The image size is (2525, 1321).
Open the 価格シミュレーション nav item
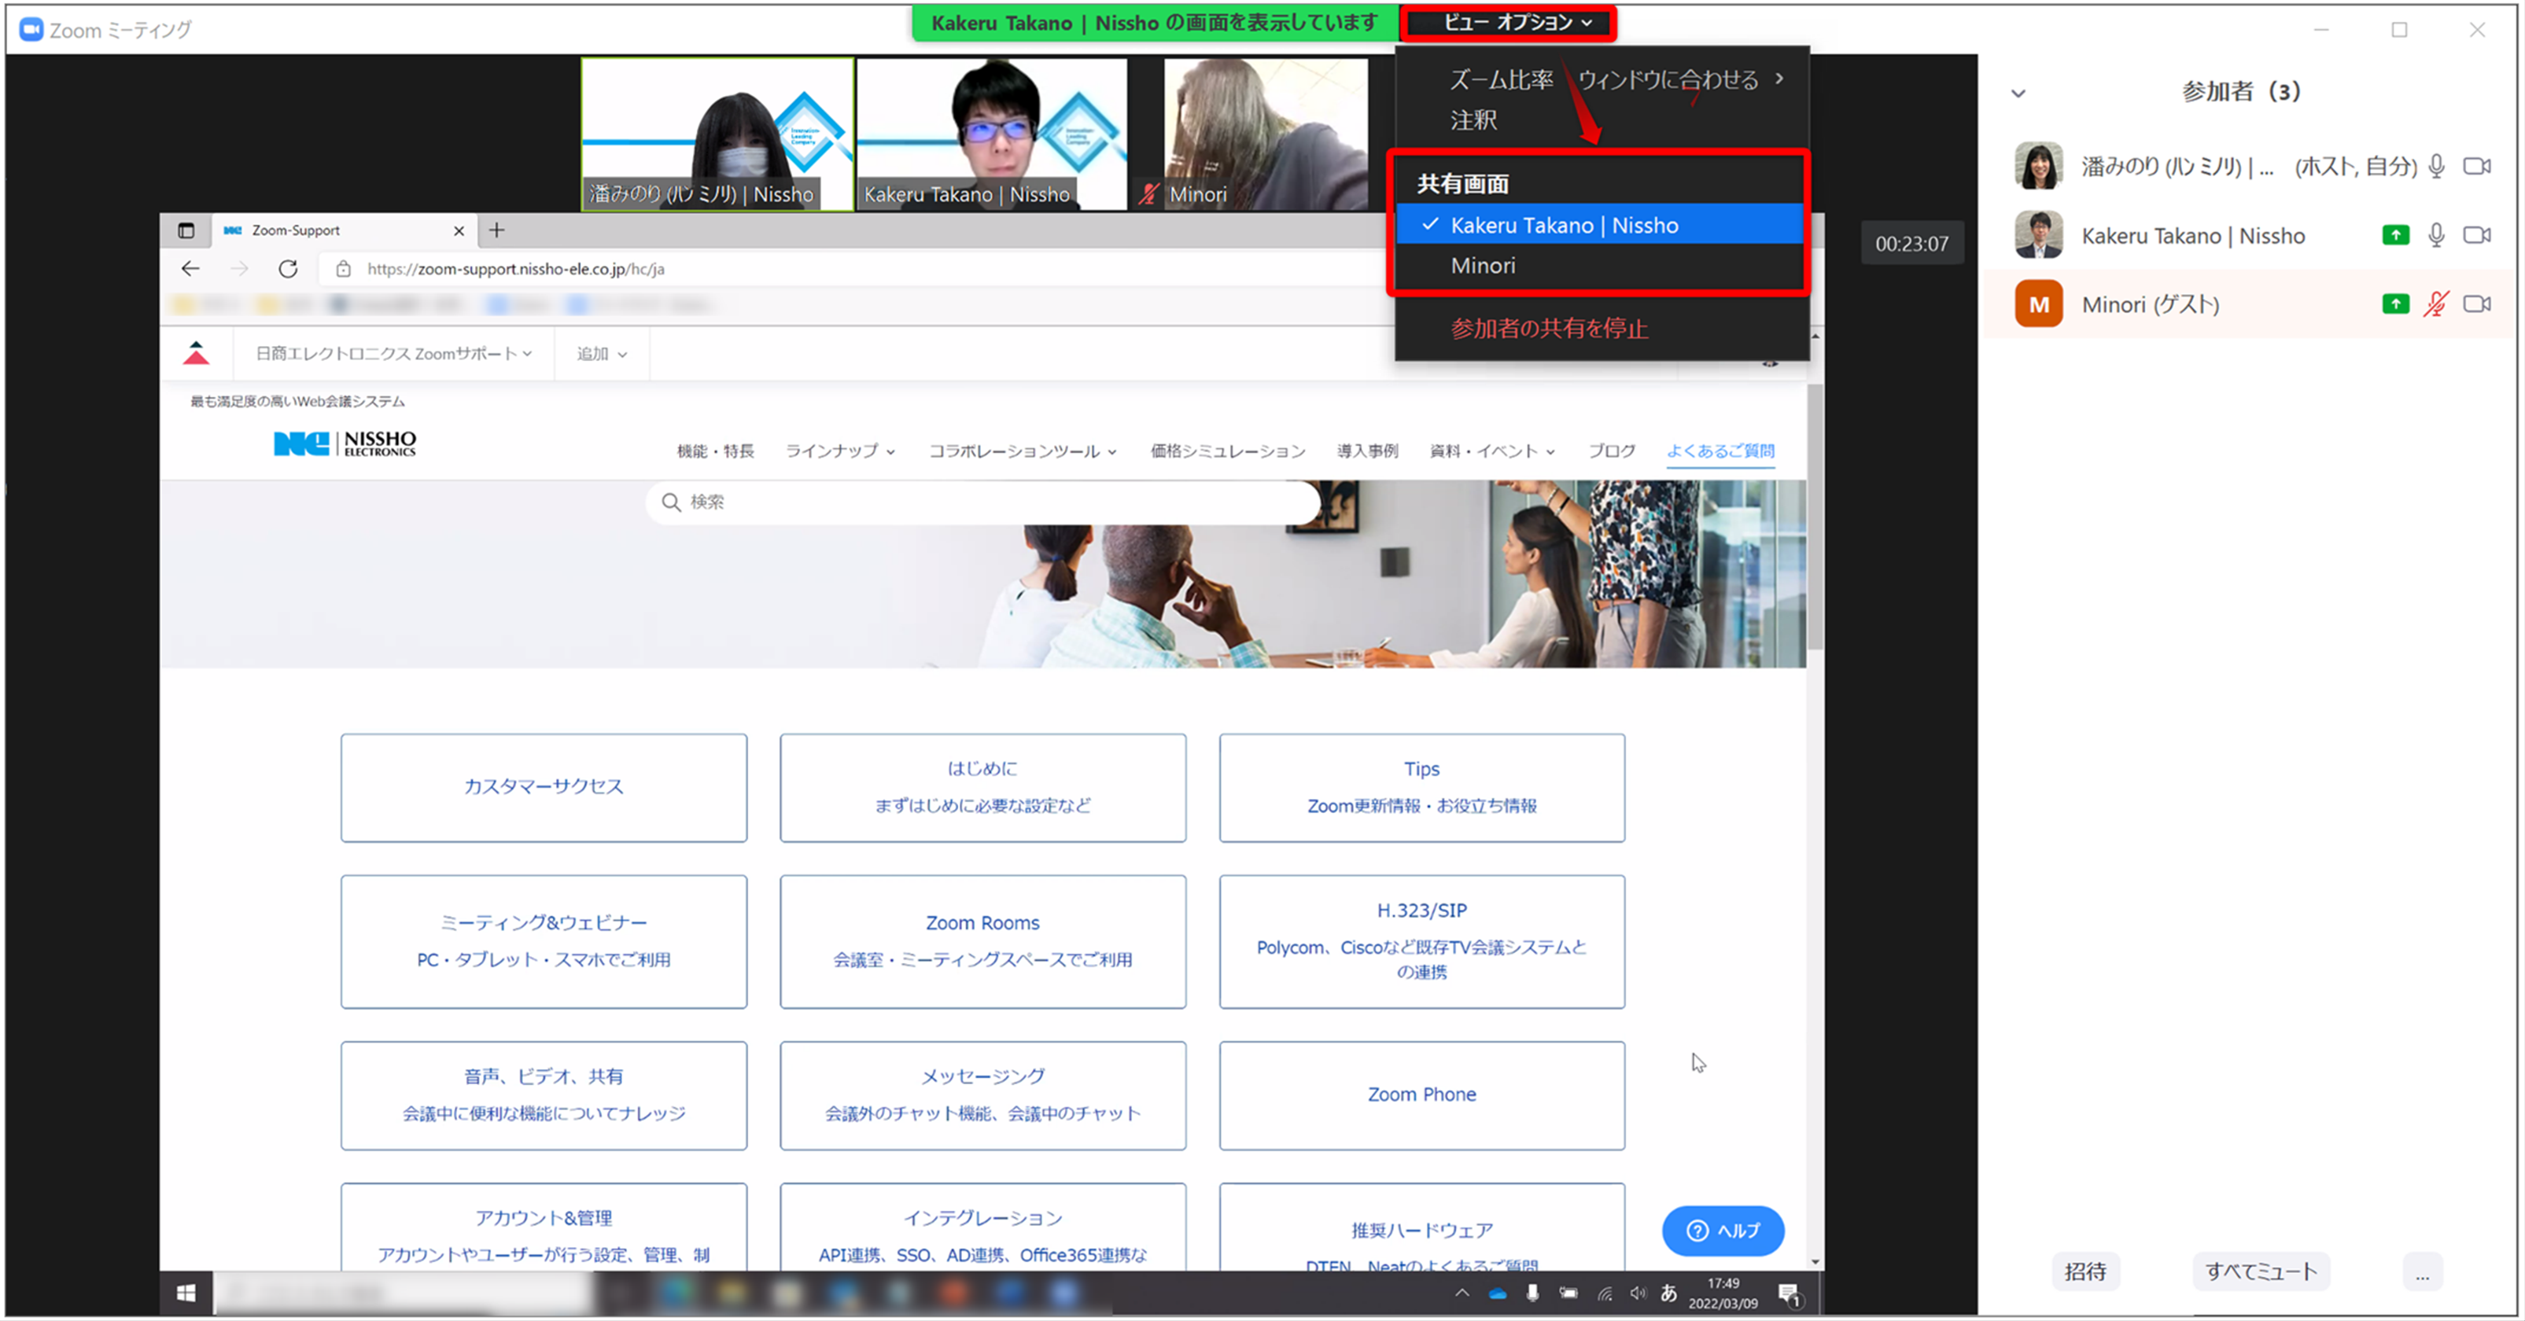[x=1227, y=451]
